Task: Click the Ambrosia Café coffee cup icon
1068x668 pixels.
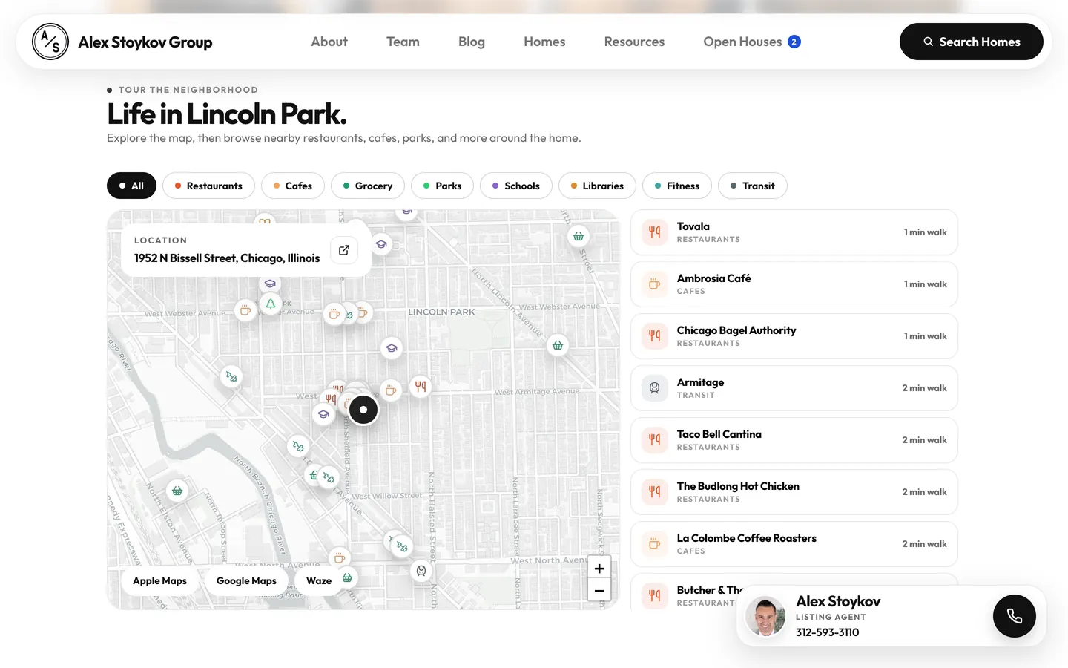Action: pyautogui.click(x=655, y=284)
